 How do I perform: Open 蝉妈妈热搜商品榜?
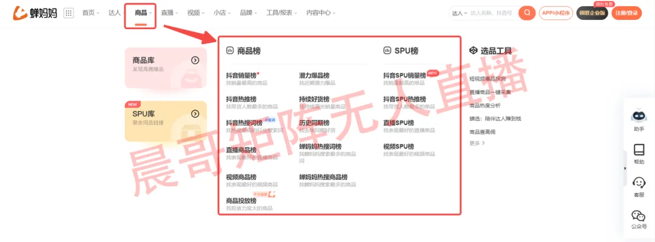(323, 177)
